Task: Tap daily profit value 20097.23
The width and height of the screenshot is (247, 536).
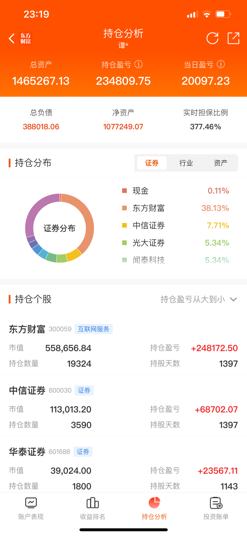Action: point(206,81)
